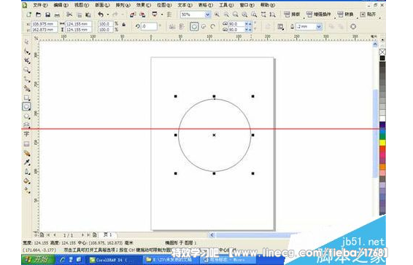Image resolution: width=413 pixels, height=265 pixels.
Task: Open the wrap text options dropdown
Action: (x=280, y=26)
